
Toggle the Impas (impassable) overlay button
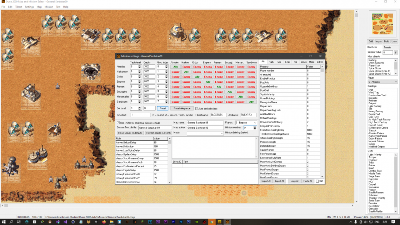pyautogui.click(x=378, y=41)
